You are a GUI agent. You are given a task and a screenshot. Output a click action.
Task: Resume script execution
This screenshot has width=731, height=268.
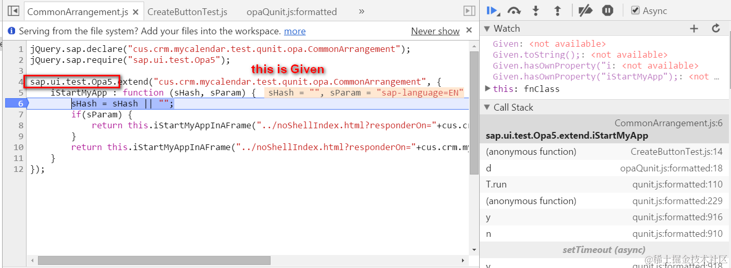point(492,10)
